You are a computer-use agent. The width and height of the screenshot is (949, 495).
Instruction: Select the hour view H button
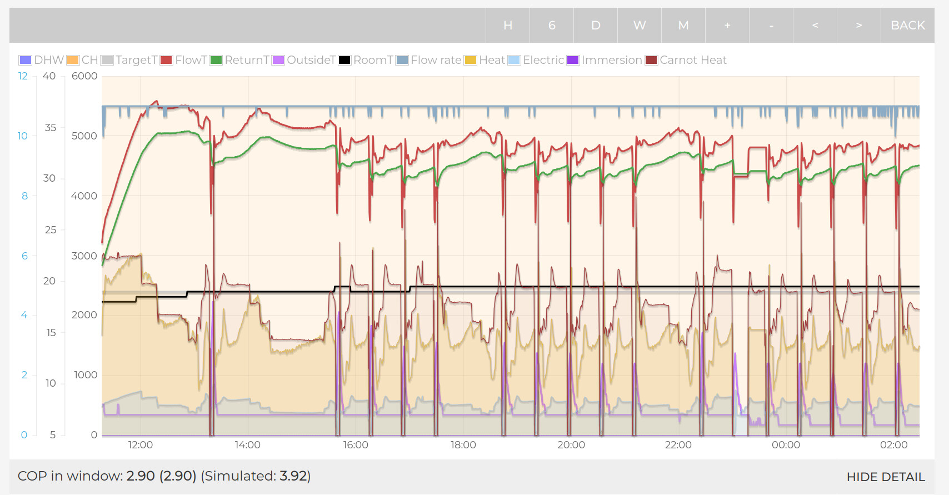(508, 25)
